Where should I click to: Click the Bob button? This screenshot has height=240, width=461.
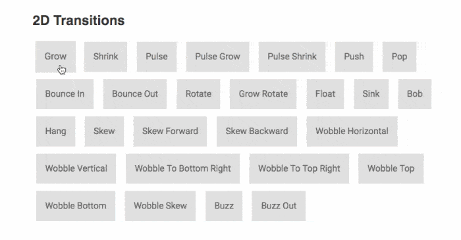click(x=415, y=94)
